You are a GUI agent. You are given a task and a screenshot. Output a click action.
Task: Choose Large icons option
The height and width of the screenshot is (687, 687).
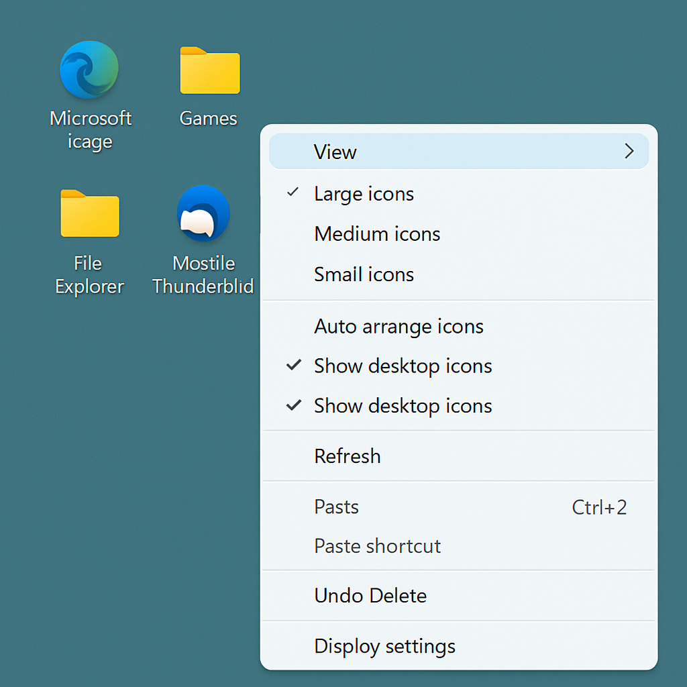[x=459, y=194]
